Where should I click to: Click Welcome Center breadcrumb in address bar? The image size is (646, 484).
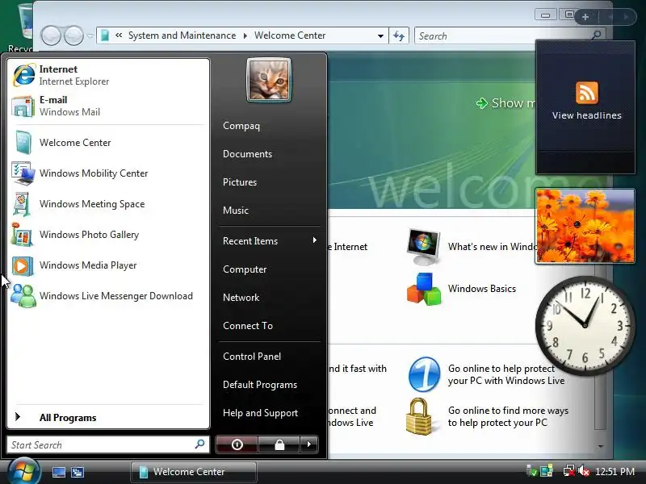(290, 35)
